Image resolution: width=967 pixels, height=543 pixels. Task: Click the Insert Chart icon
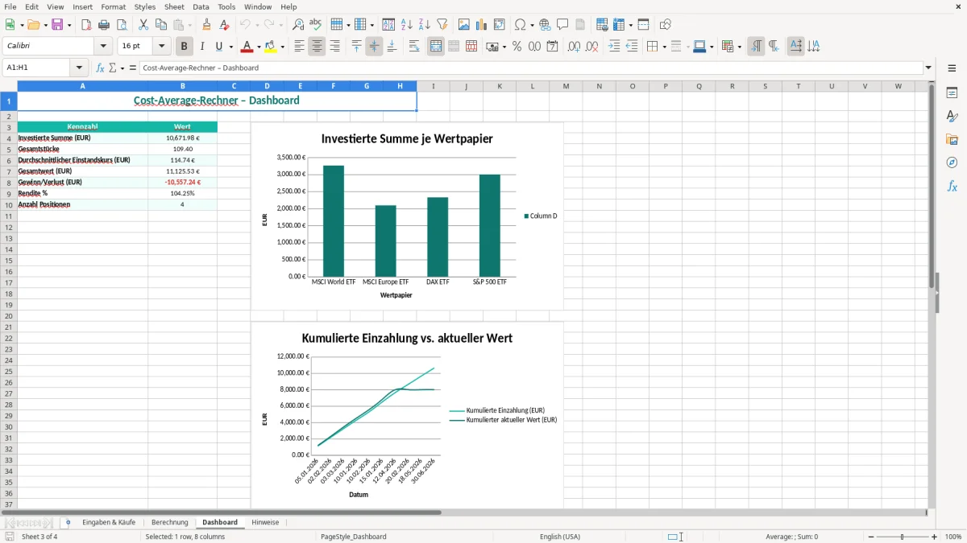coord(482,25)
